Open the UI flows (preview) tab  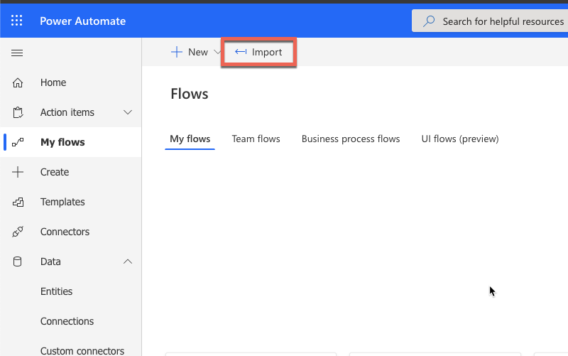[x=460, y=139]
